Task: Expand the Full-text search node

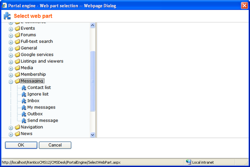Action: pyautogui.click(x=11, y=42)
